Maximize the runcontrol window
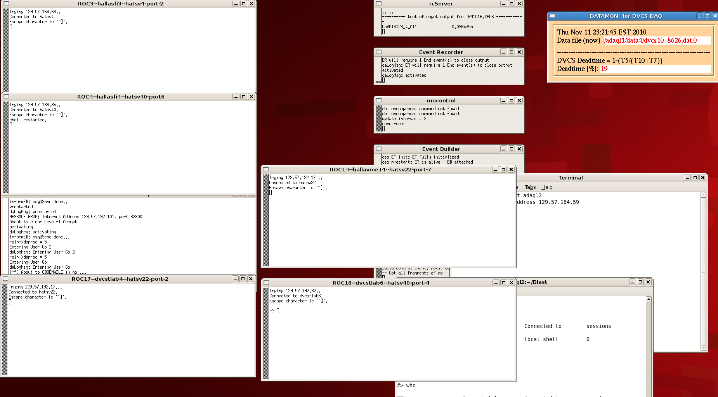The image size is (718, 397). [512, 100]
